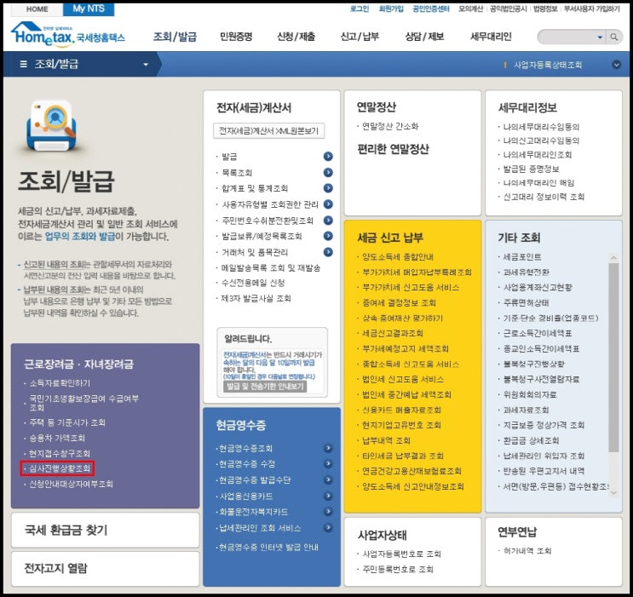Open the 신고/납부 main menu
The image size is (633, 597).
pyautogui.click(x=360, y=37)
